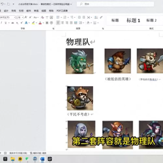Click the Increase Indent icon
Viewport: 163px width, 163px height.
84,17
